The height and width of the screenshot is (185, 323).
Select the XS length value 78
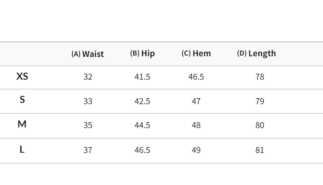tap(260, 77)
